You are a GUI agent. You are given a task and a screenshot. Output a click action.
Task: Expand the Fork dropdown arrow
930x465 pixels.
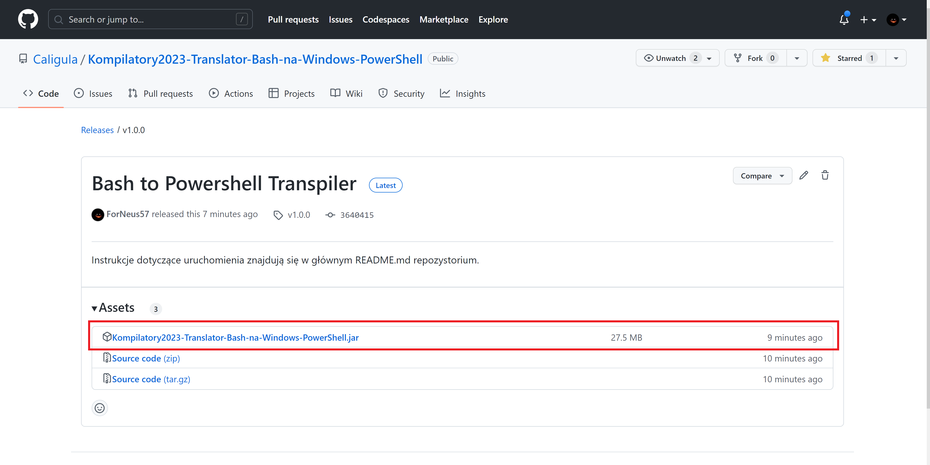point(797,58)
